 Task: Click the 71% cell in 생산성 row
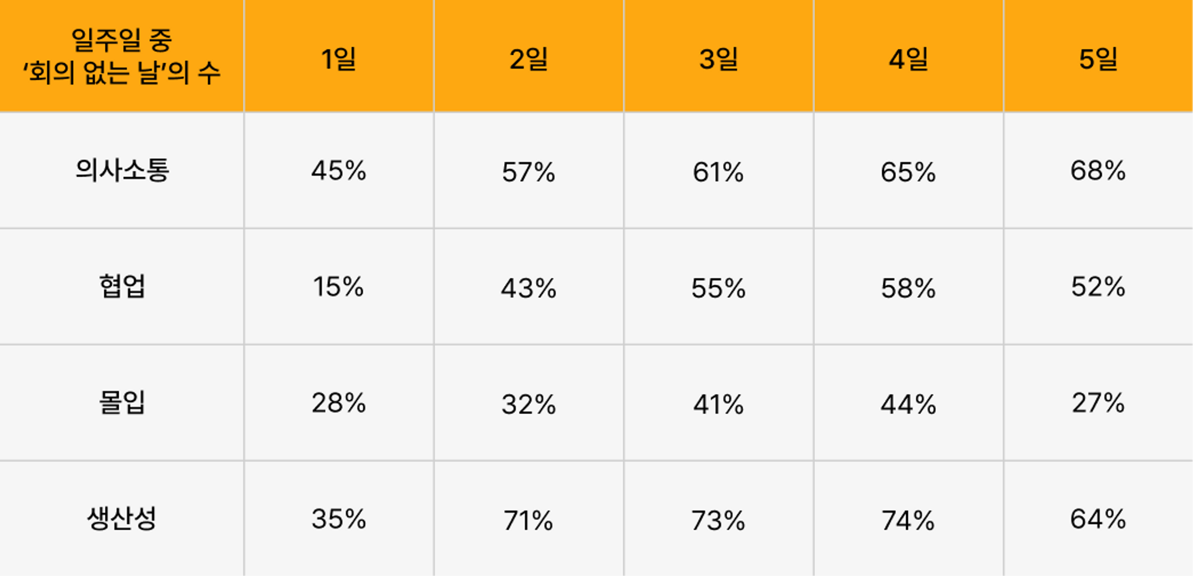pos(528,518)
